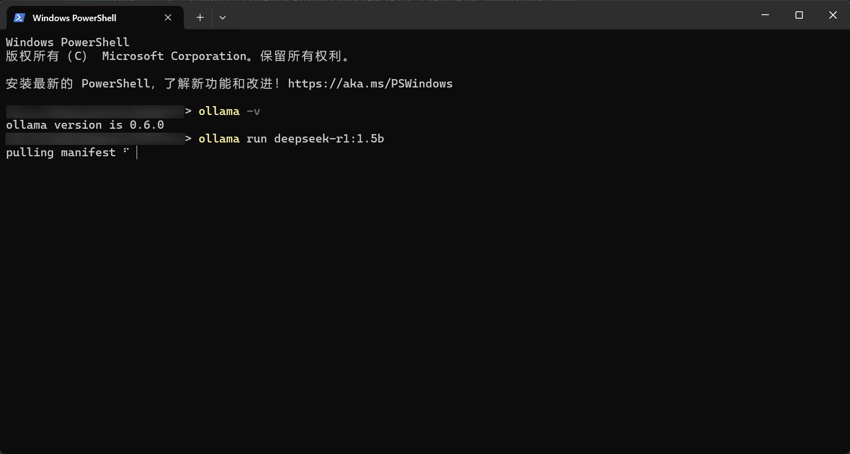The height and width of the screenshot is (454, 850).
Task: Close the terminal window
Action: (833, 15)
